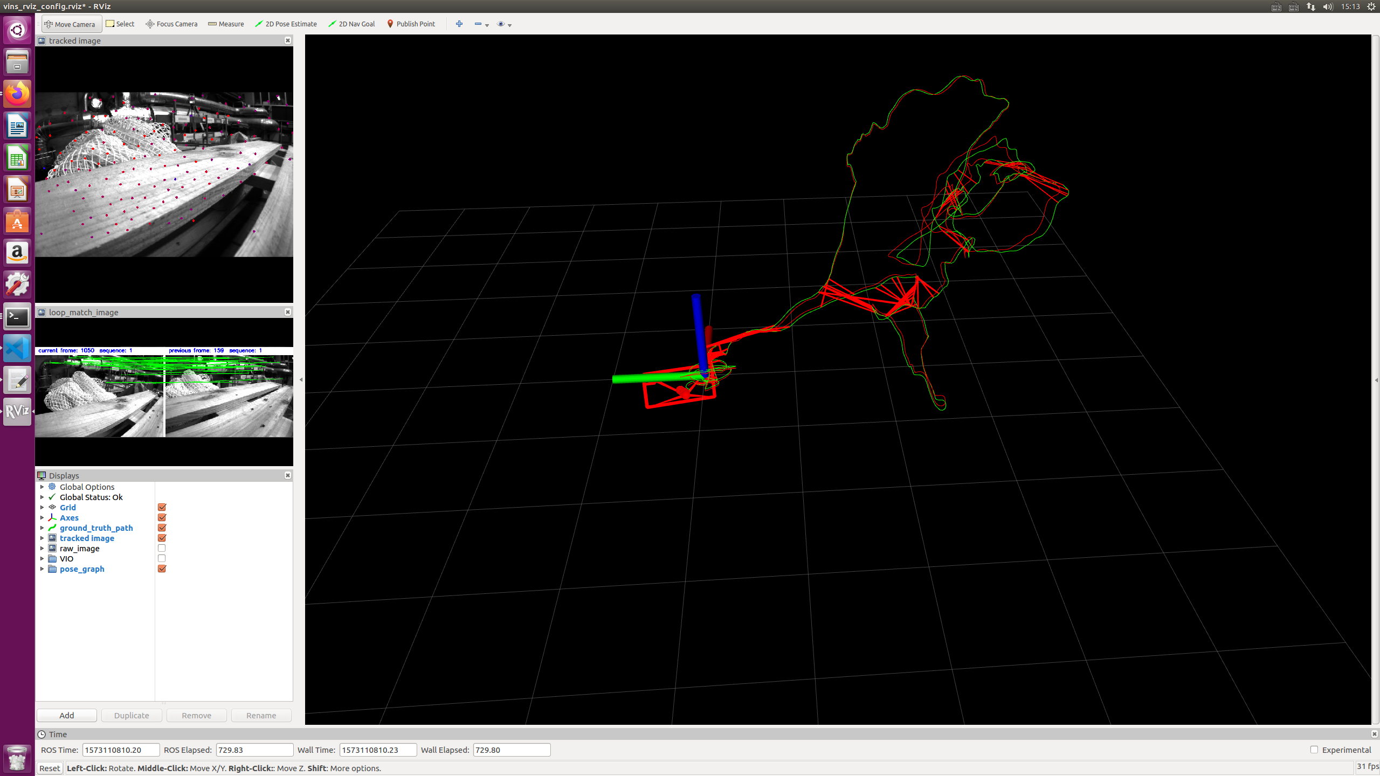The image size is (1380, 776).
Task: Select the ground_truth_path display item
Action: (x=96, y=528)
